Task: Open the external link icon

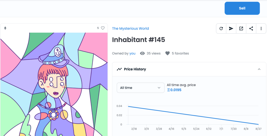Action: [241, 29]
